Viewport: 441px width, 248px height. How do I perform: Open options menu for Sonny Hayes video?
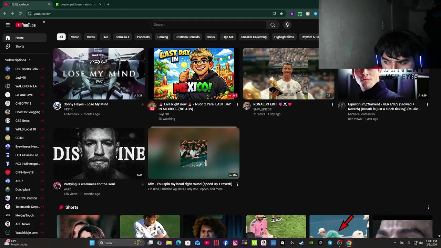pyautogui.click(x=143, y=104)
